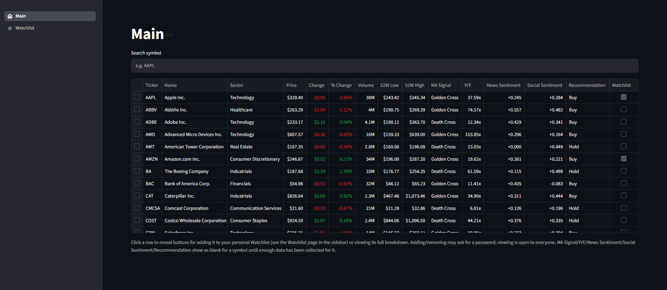667x290 pixels.
Task: Click the P/E column header
Action: click(x=473, y=85)
